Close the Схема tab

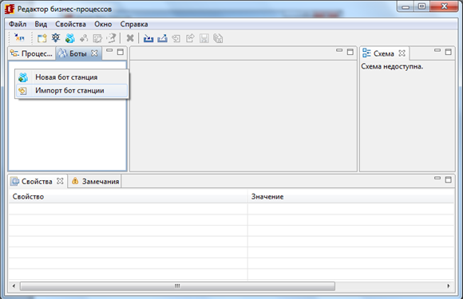pos(402,53)
